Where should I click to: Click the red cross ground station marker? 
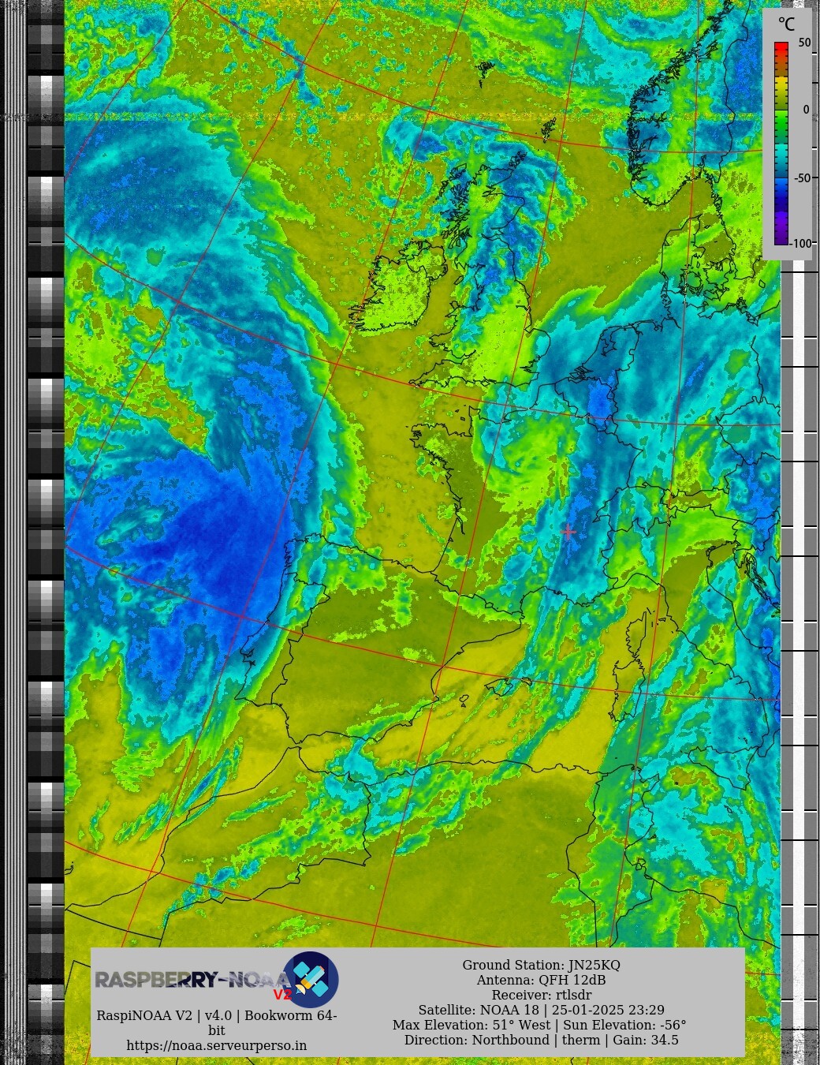tap(568, 532)
